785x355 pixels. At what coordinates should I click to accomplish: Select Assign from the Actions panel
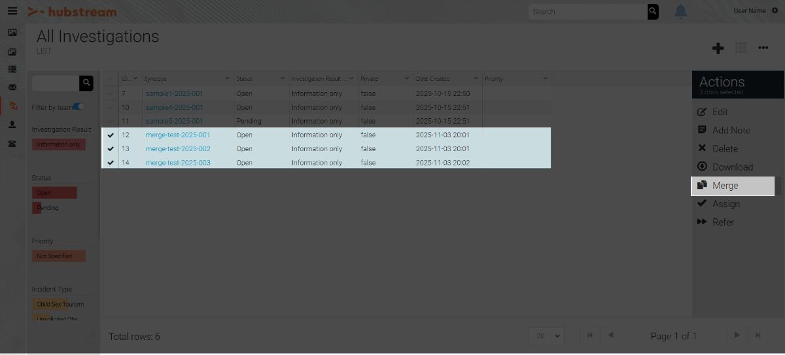(725, 204)
